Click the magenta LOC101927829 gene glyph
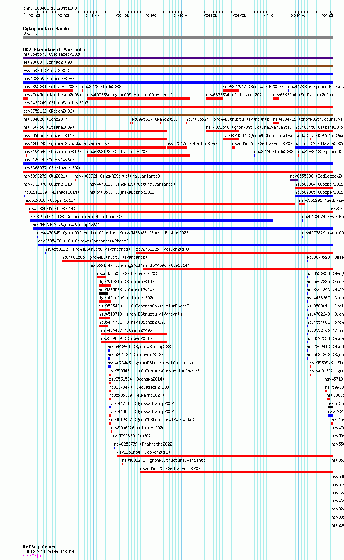The width and height of the screenshot is (344, 560). click(32, 556)
